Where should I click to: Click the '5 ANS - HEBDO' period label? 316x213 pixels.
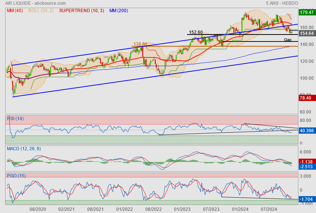[282, 3]
